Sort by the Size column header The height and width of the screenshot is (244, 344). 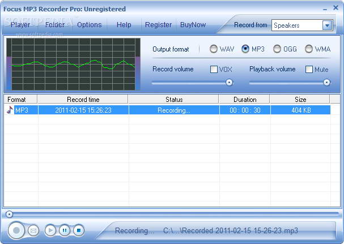(300, 99)
